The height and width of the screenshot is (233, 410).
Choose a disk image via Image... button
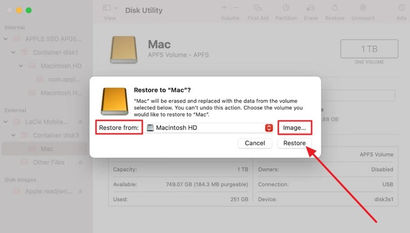[294, 128]
